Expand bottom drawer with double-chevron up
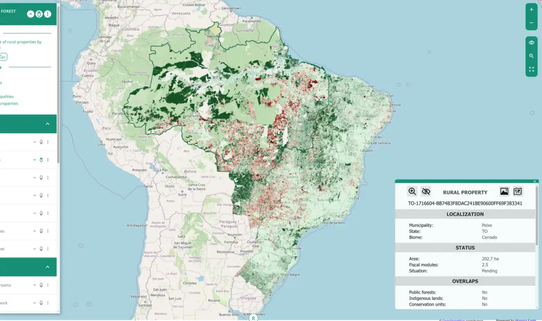The width and height of the screenshot is (542, 321). (x=253, y=318)
